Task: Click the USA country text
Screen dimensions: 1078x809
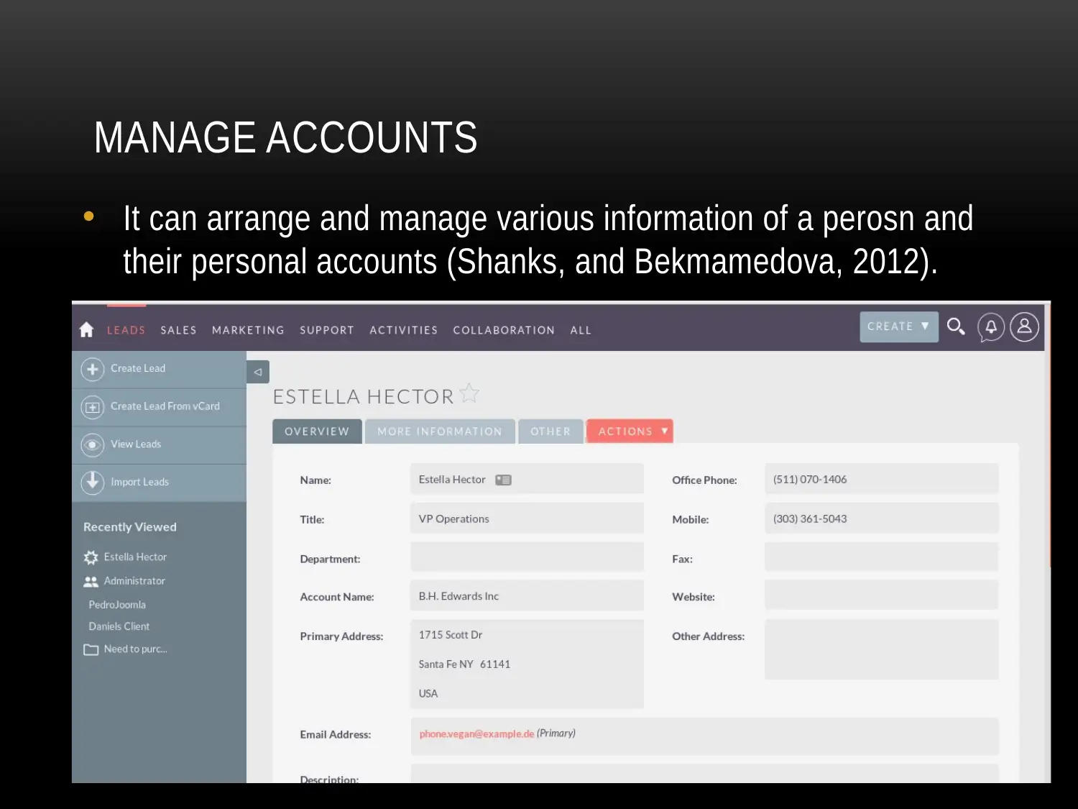Action: tap(428, 694)
